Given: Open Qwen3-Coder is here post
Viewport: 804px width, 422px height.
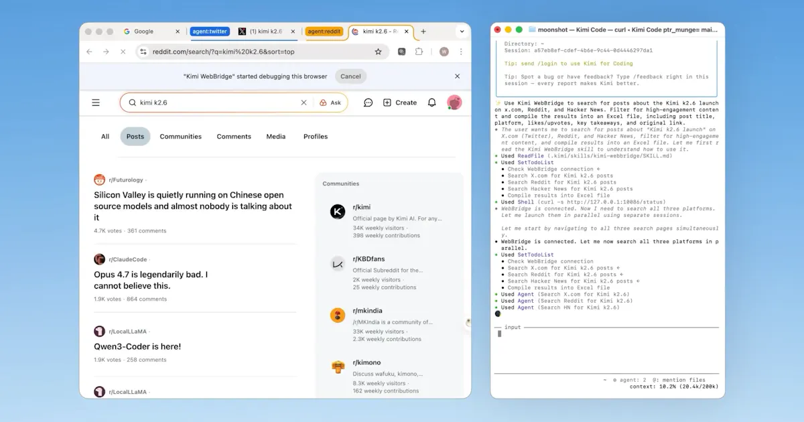Looking at the screenshot, I should (x=137, y=347).
